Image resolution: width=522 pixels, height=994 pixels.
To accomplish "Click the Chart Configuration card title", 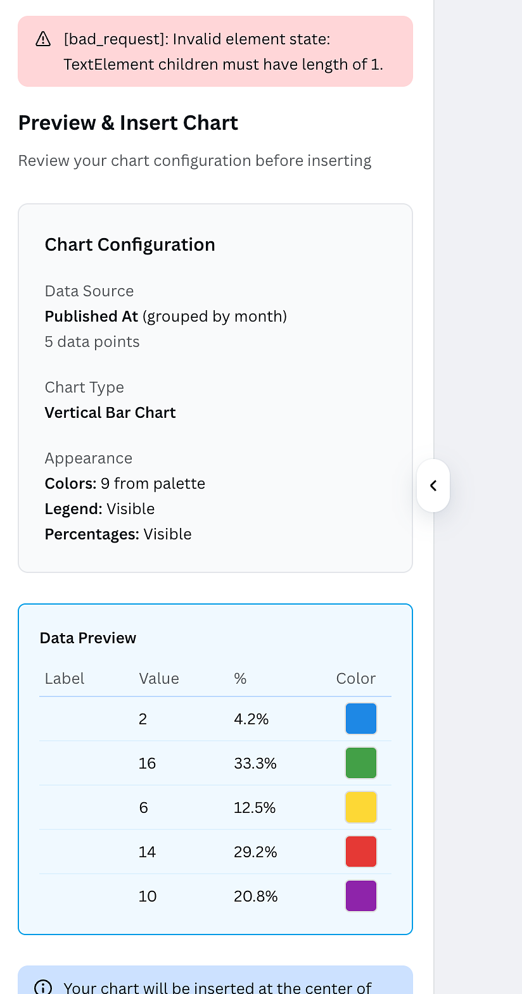I will point(130,244).
